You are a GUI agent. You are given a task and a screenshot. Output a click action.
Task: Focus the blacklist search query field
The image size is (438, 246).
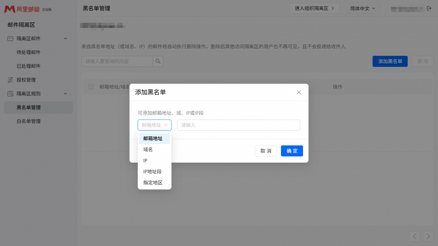click(117, 61)
